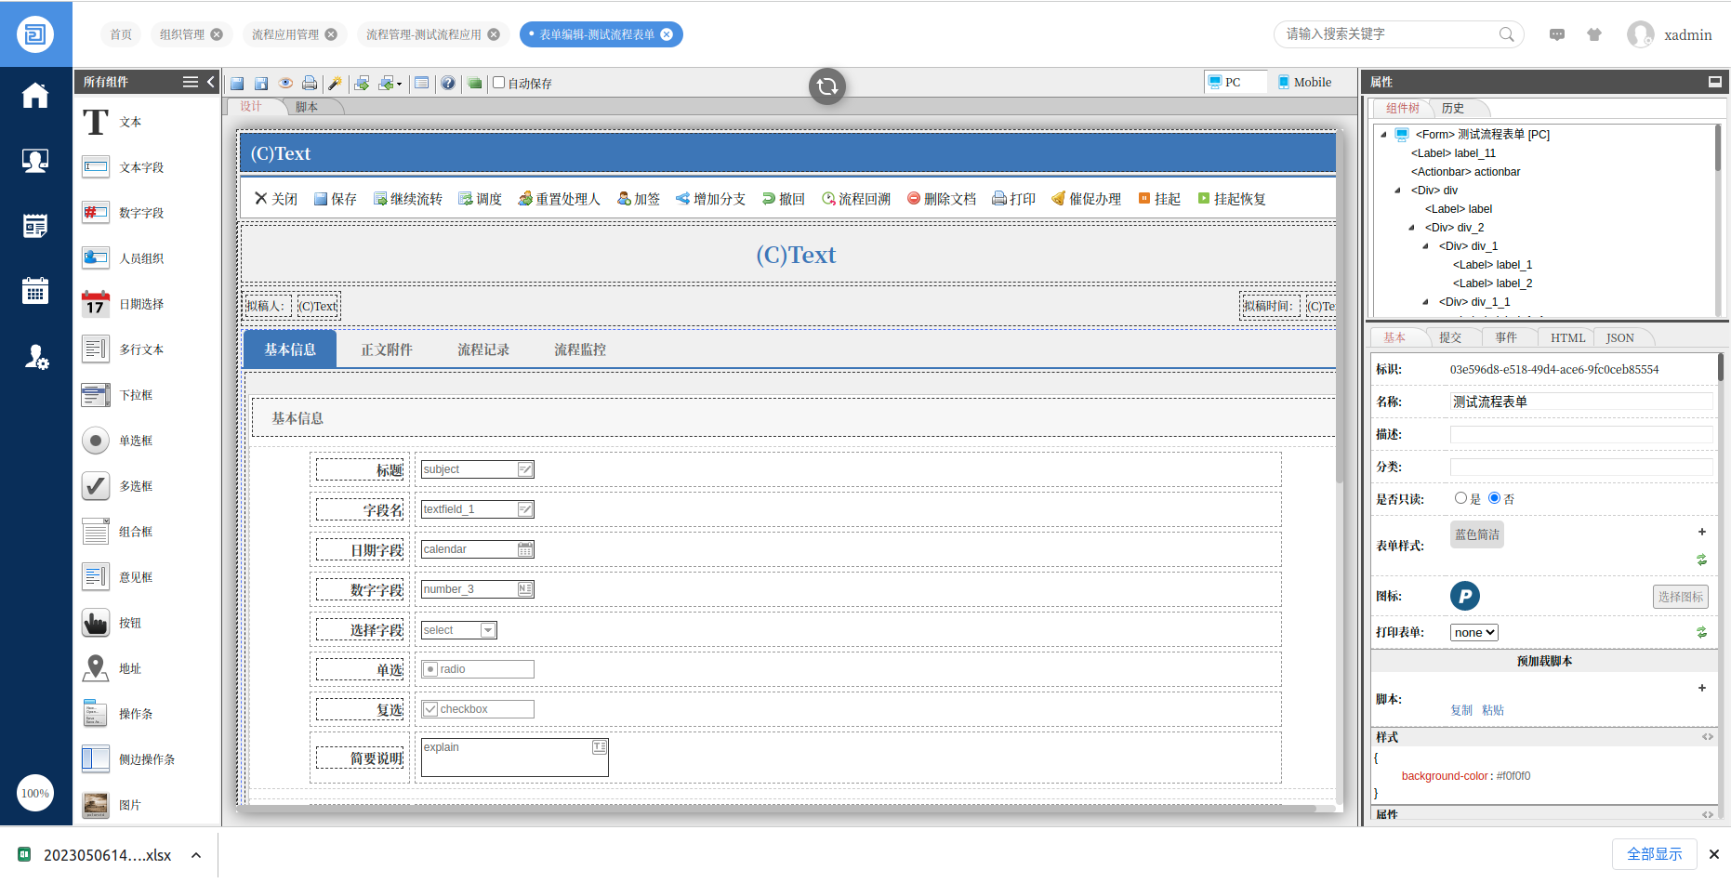Switch to the 脚本 tab
Image resolution: width=1731 pixels, height=883 pixels.
307,107
